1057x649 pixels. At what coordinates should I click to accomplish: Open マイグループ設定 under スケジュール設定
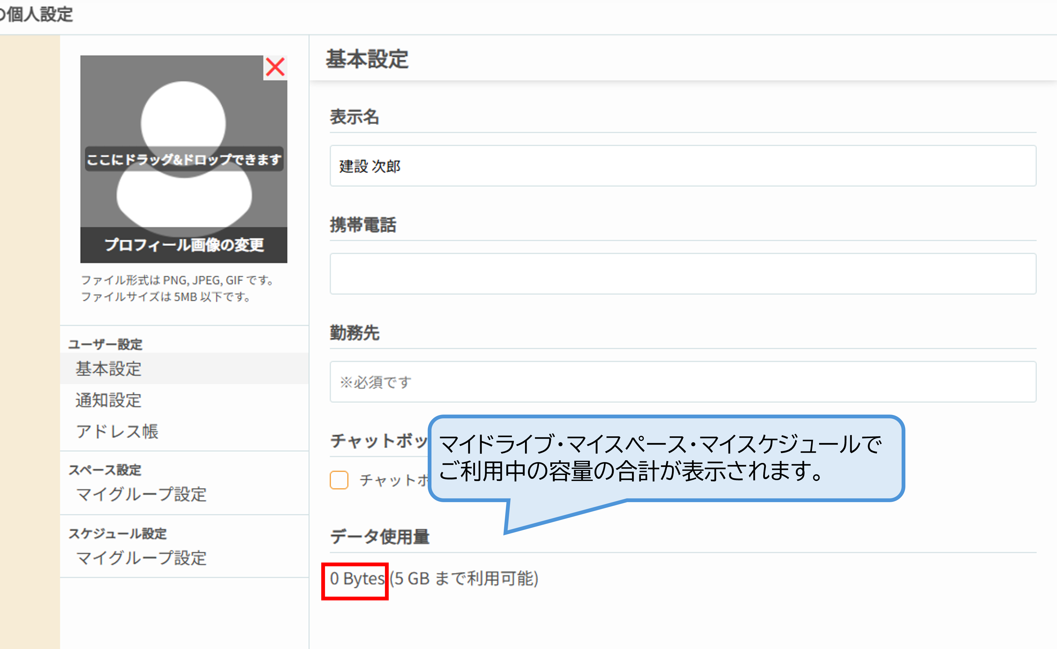pos(141,558)
